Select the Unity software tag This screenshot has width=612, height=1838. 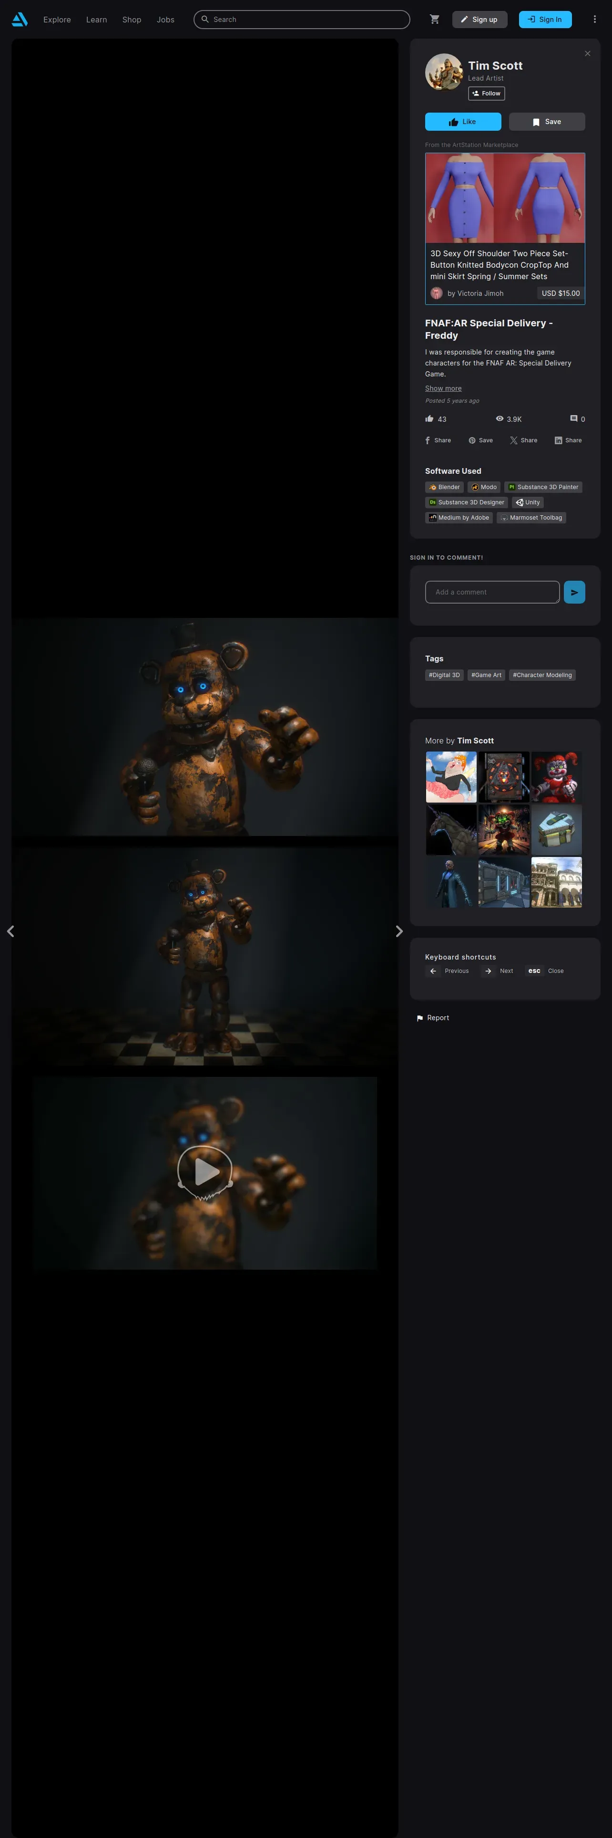[528, 502]
